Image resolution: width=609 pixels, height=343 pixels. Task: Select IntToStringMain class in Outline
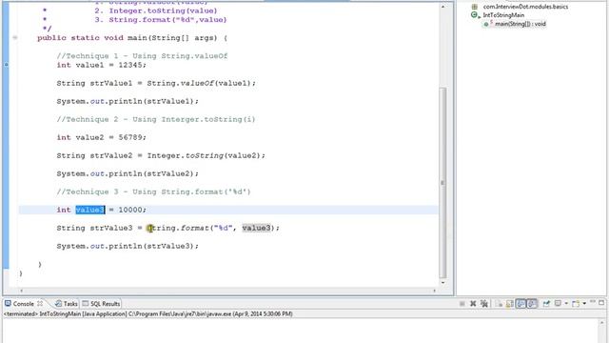click(503, 15)
